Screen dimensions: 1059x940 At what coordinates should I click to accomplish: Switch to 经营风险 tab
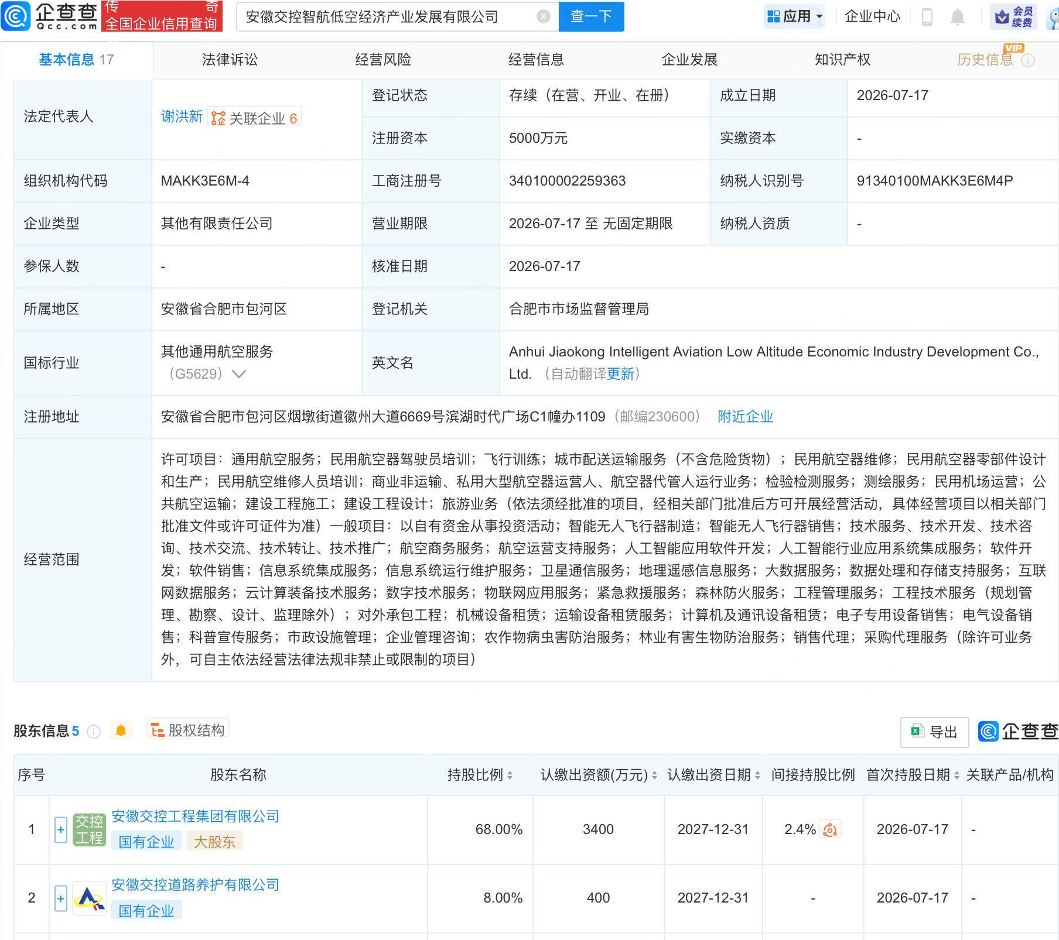click(x=383, y=60)
